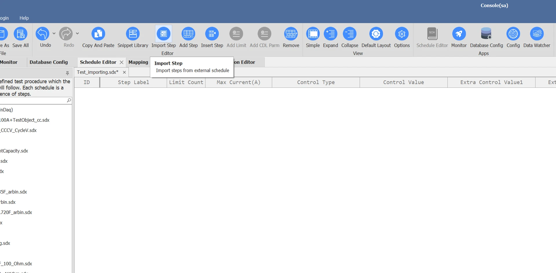Click the Expand view icon
Image resolution: width=556 pixels, height=273 pixels.
pyautogui.click(x=330, y=34)
